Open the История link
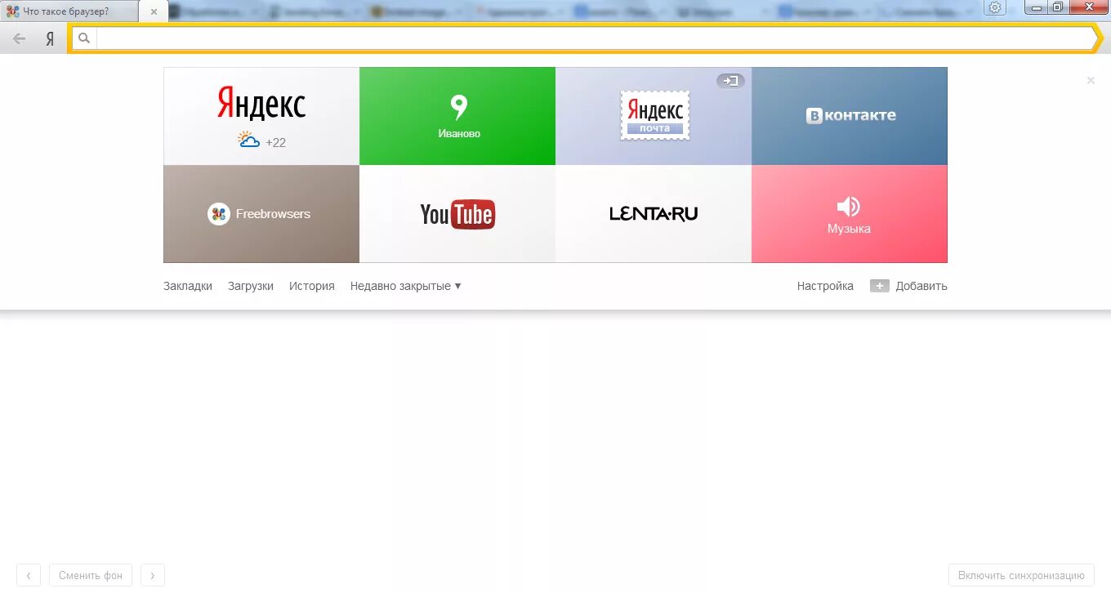Screen dimensions: 1111x593 click(312, 286)
